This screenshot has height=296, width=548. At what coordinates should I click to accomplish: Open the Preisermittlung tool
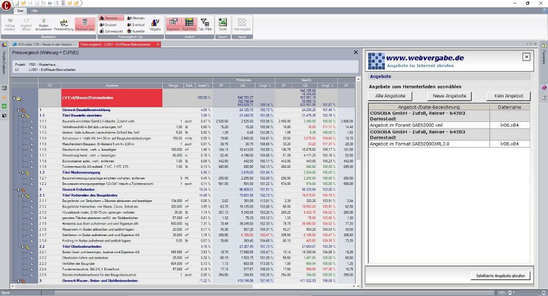click(x=65, y=24)
